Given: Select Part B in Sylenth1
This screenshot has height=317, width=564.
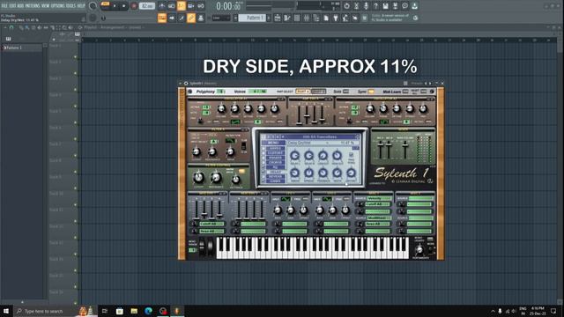Looking at the screenshot, I should 318,92.
